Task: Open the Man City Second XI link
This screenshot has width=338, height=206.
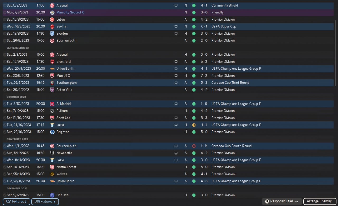Action: (71, 12)
